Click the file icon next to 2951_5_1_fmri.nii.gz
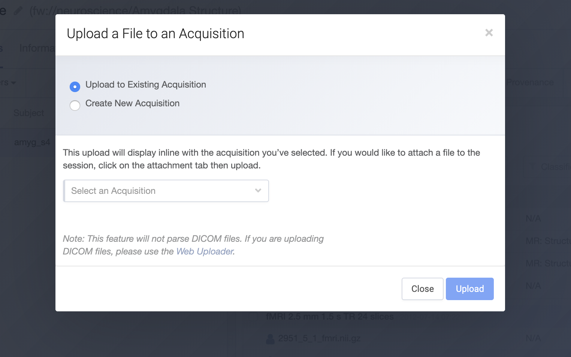 click(x=270, y=339)
